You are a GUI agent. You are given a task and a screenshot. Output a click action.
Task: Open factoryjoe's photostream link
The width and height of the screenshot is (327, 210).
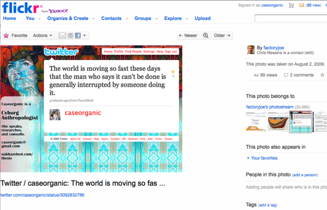coord(270,107)
